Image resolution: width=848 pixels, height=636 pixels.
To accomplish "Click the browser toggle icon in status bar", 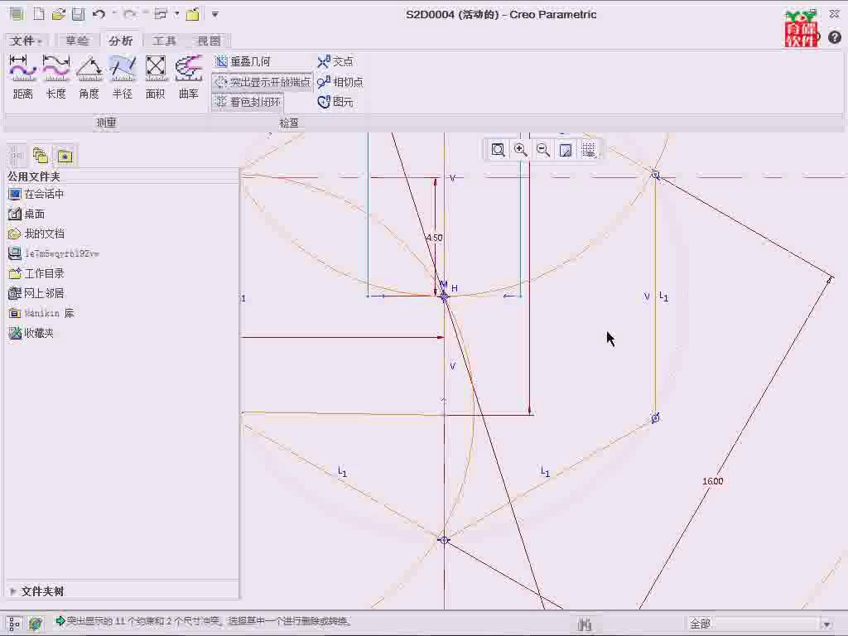I will [36, 624].
